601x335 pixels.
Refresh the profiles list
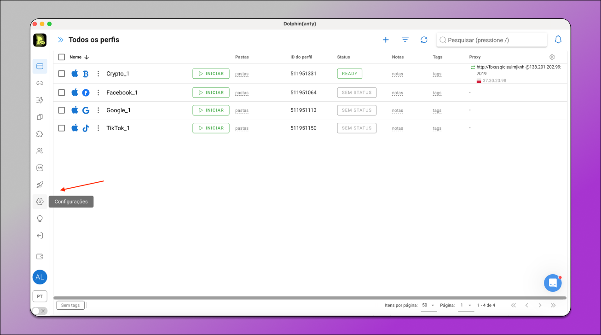coord(424,40)
